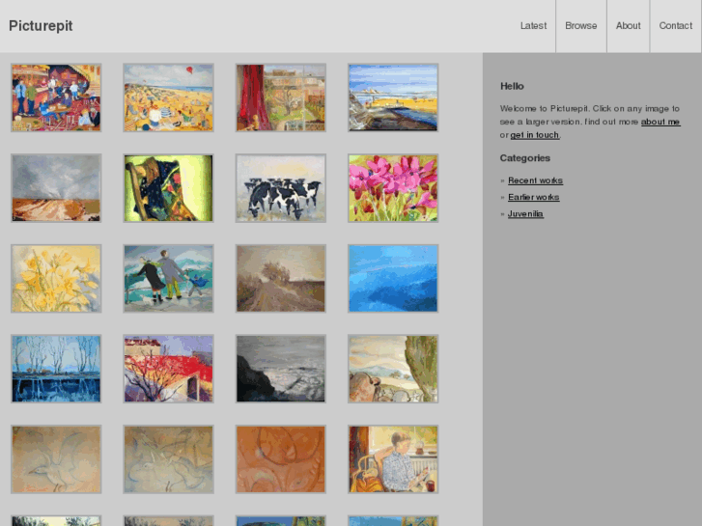Open the tree and mountain landscape painting

pyautogui.click(x=393, y=369)
